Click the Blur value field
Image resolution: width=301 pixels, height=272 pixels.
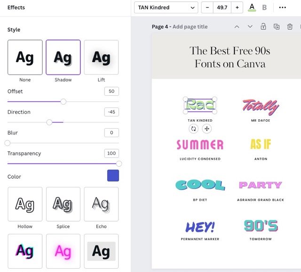(111, 132)
